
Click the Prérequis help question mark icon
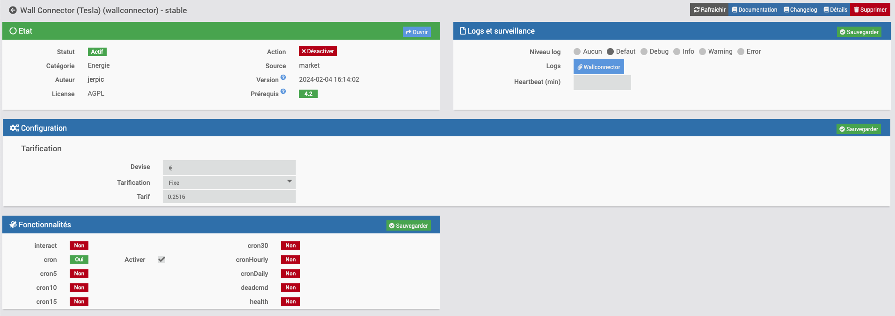pyautogui.click(x=283, y=91)
